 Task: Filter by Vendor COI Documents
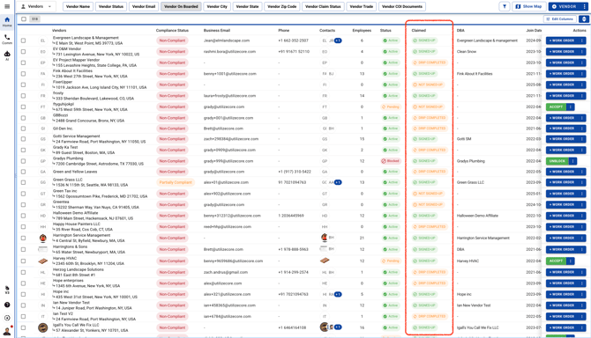tap(401, 6)
